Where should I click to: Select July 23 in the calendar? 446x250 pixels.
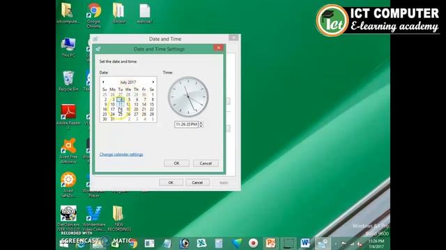pyautogui.click(x=105, y=114)
